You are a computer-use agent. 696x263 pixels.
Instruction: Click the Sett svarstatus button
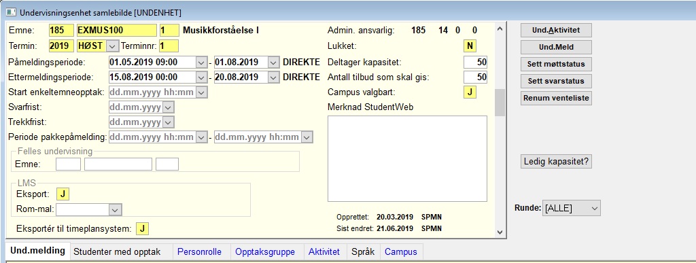pyautogui.click(x=556, y=81)
